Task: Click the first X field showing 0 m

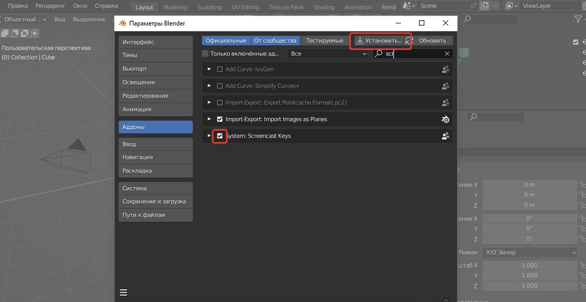Action: 529,185
